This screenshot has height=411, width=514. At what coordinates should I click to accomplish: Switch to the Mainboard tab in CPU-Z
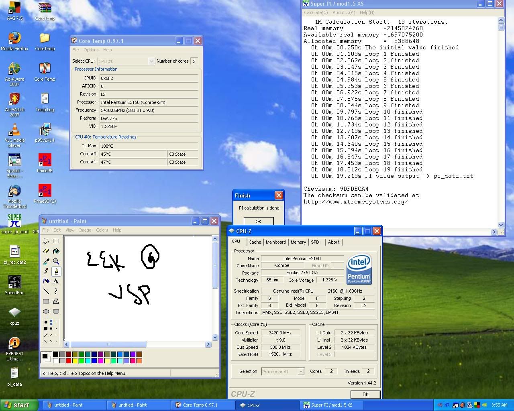[x=276, y=242]
